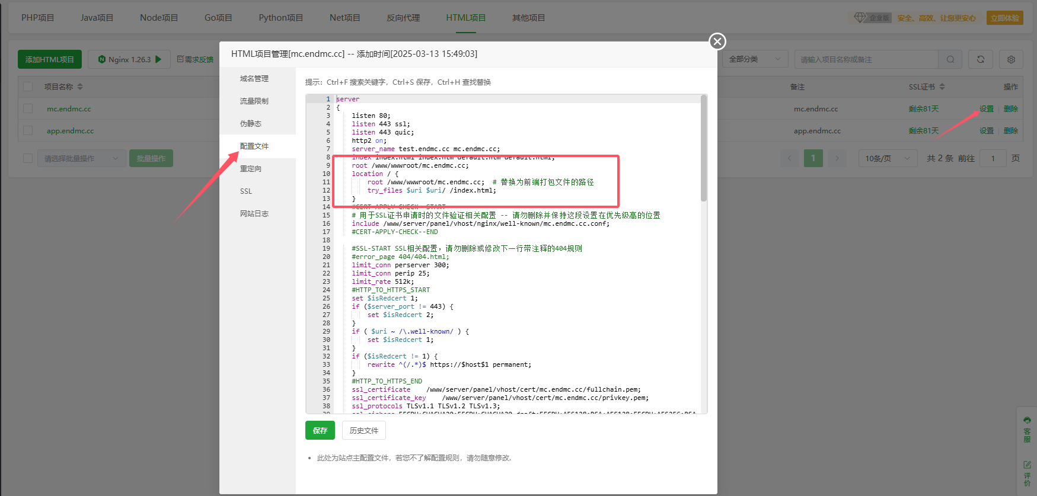
Task: Toggle the batch operation checkbox
Action: click(28, 158)
